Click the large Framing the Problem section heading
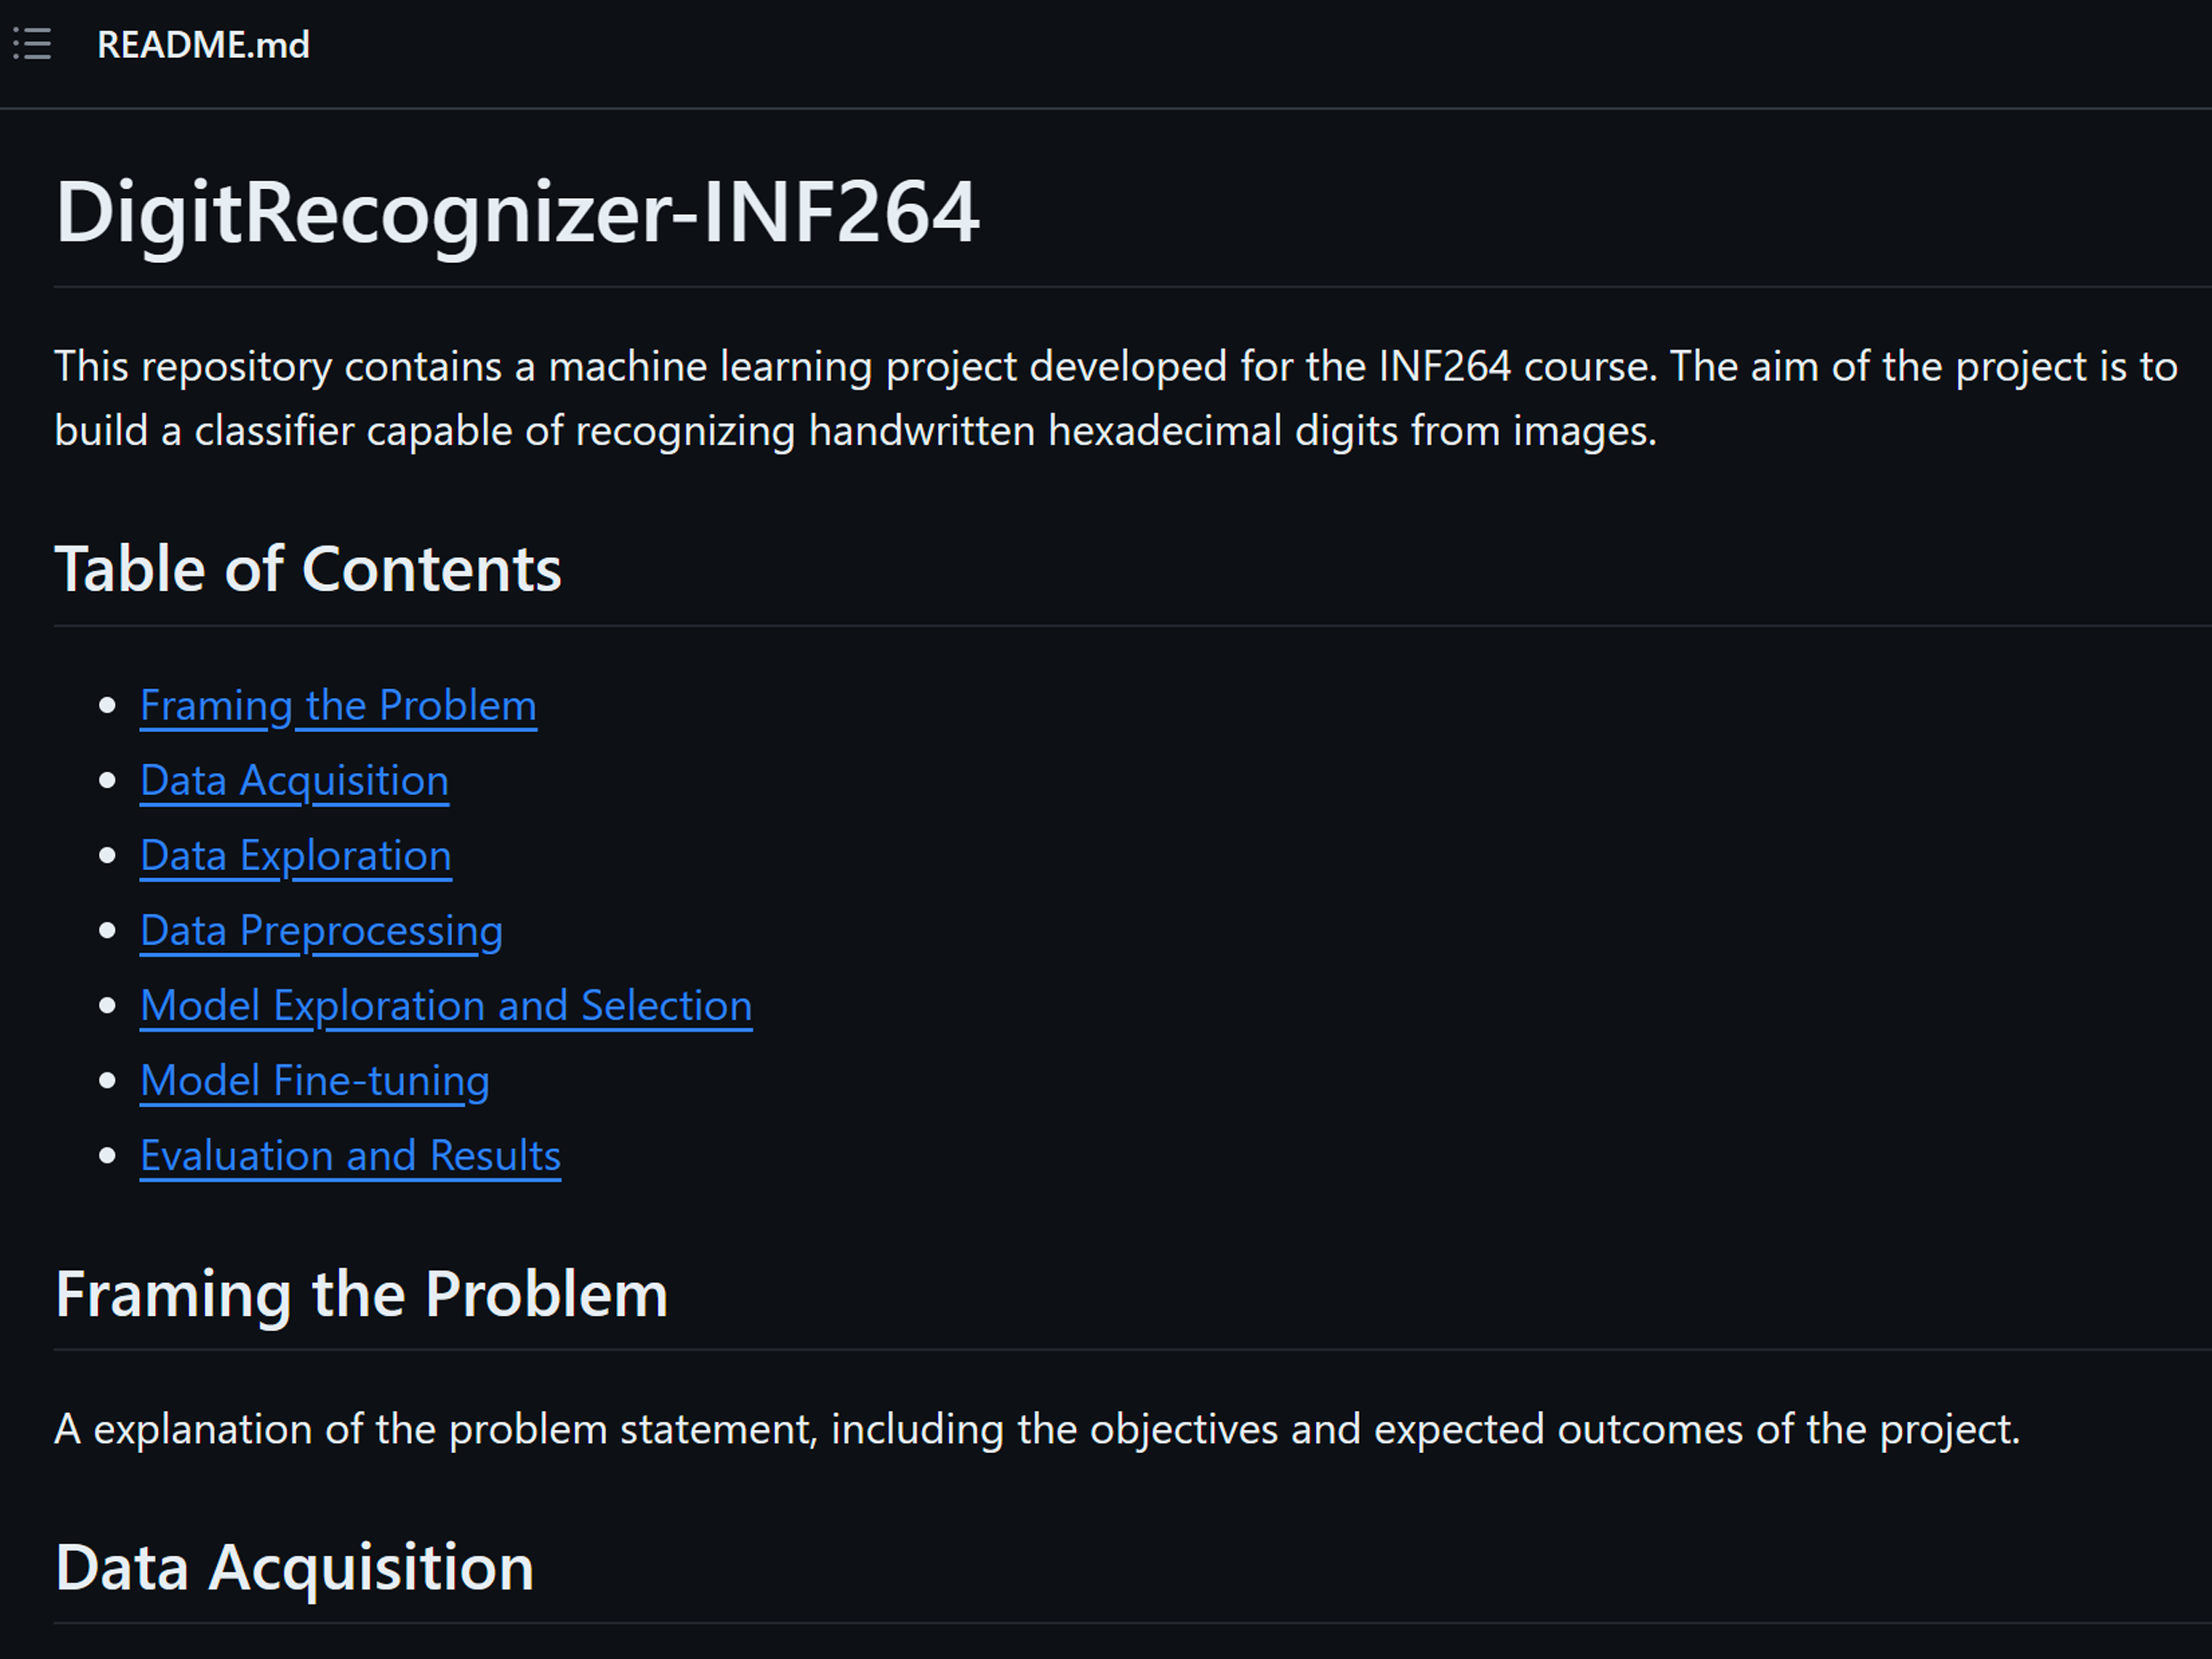Viewport: 2212px width, 1659px height. (x=361, y=1294)
